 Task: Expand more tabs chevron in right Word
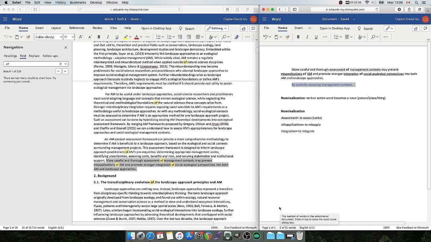(x=310, y=28)
